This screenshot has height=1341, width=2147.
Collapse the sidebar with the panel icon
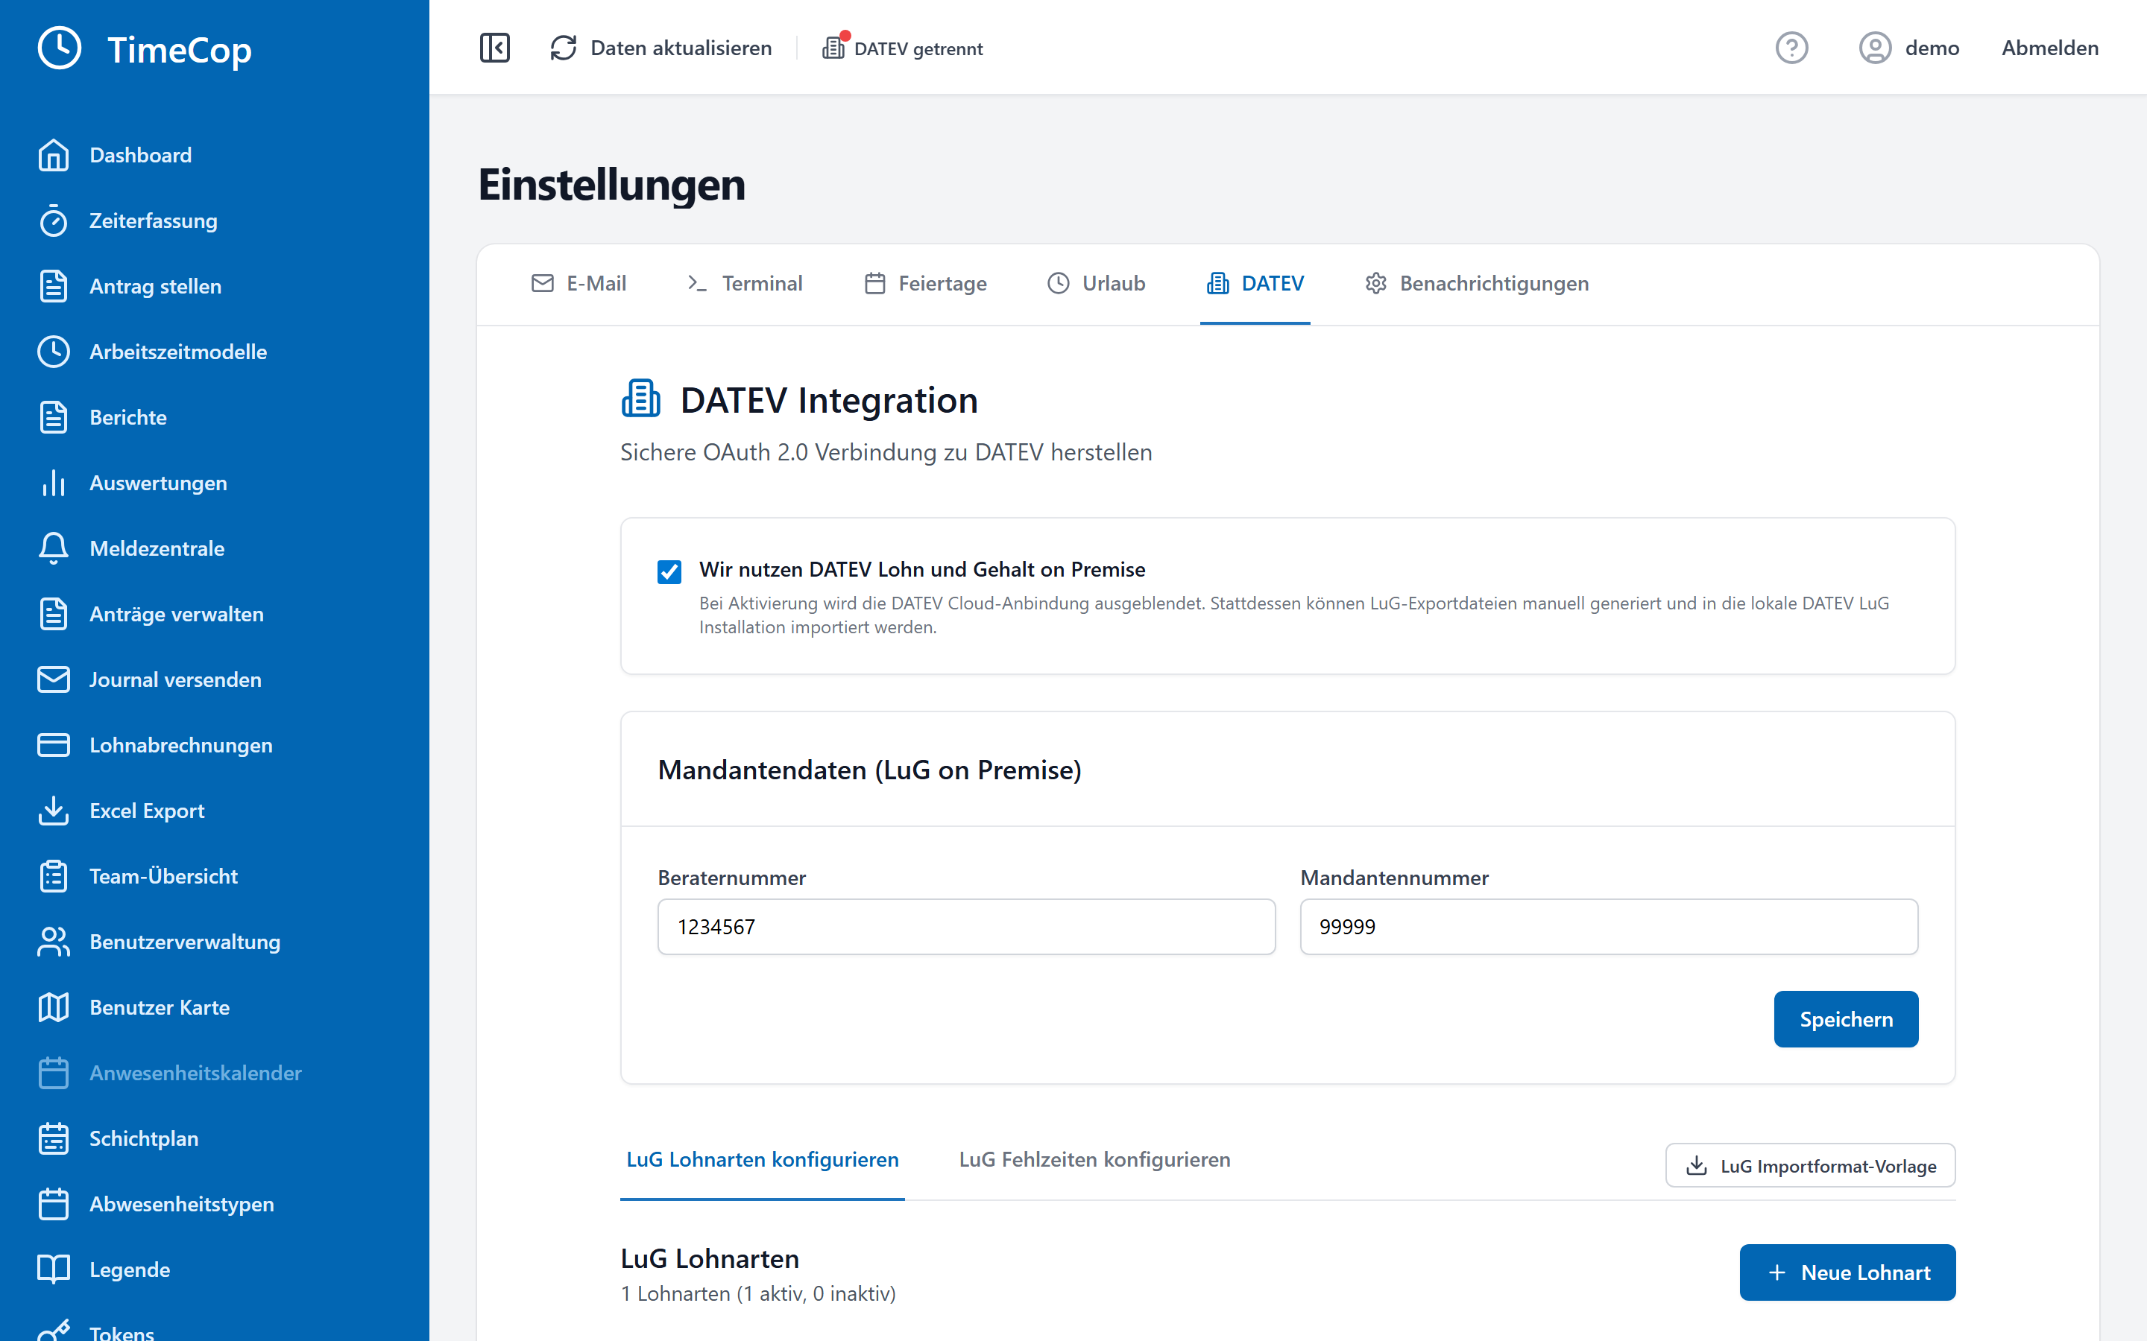pyautogui.click(x=494, y=48)
